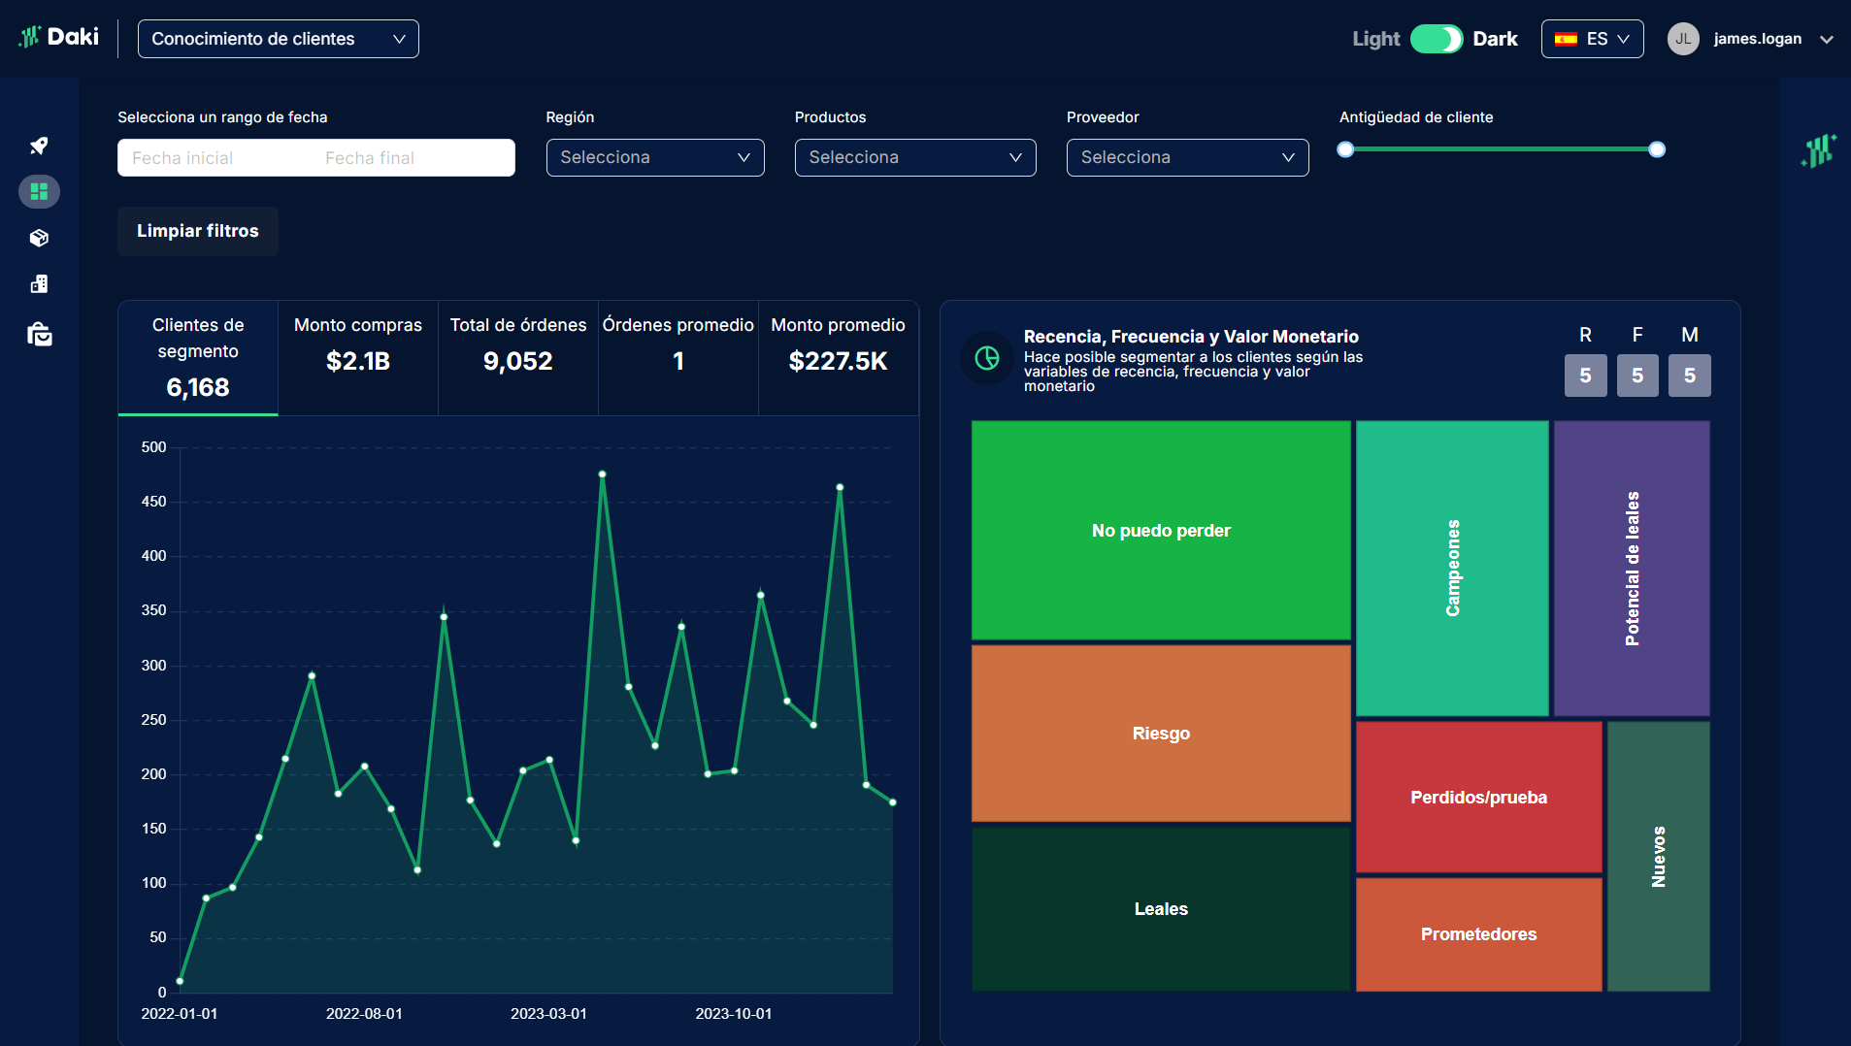Click the Recencia, Frecuencia y Valor Monetario title
Screen dimensions: 1851x1046
click(1191, 337)
